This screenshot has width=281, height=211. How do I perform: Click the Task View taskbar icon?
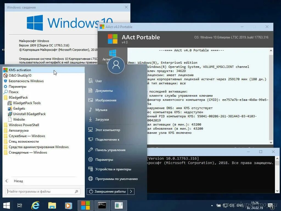click(x=19, y=205)
